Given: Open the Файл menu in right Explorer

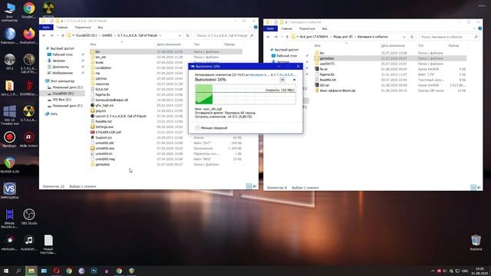Looking at the screenshot, I should point(270,29).
